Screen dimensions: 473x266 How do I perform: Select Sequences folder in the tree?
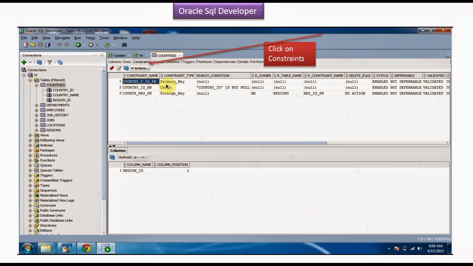pos(48,190)
